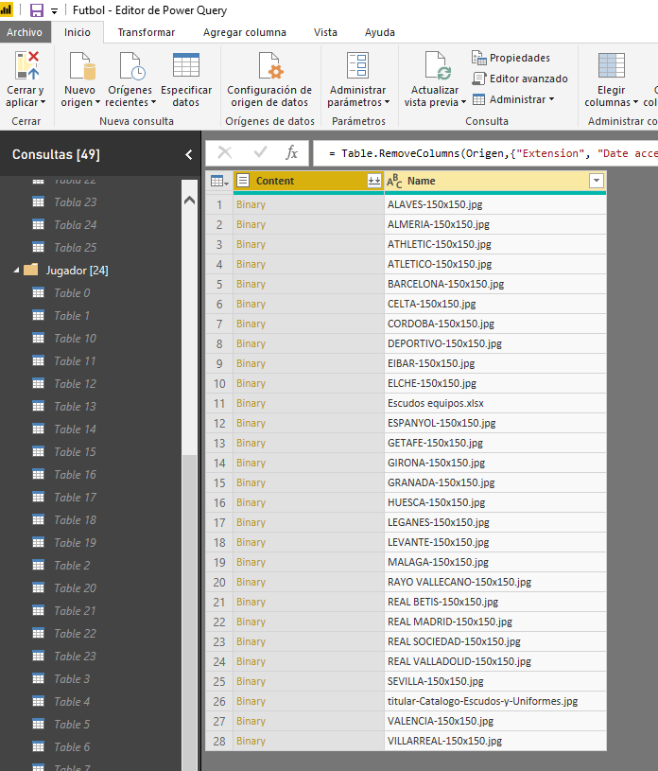The image size is (658, 771).
Task: Click the queries pane scrollbar thumb
Action: [x=189, y=612]
